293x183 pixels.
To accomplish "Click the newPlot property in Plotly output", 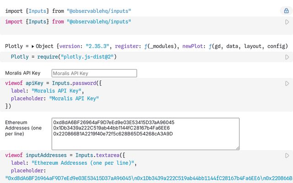I will (x=193, y=46).
